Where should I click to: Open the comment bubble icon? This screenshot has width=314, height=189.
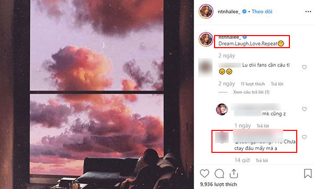[219, 174]
